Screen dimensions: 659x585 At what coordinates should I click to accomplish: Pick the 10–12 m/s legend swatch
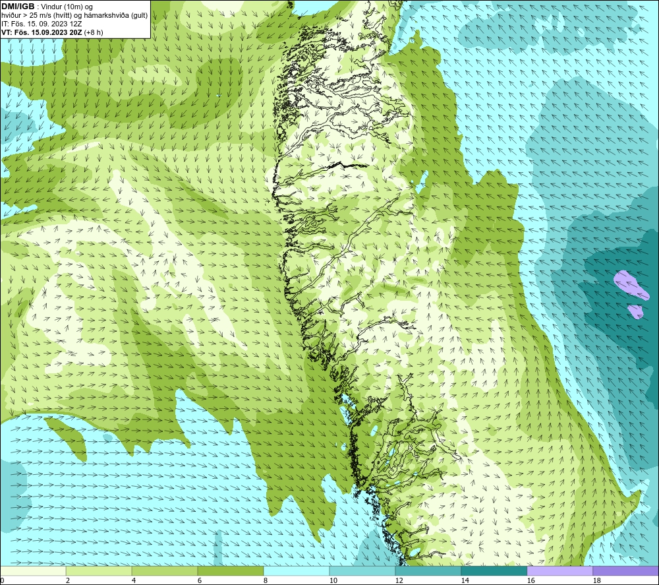(362, 570)
